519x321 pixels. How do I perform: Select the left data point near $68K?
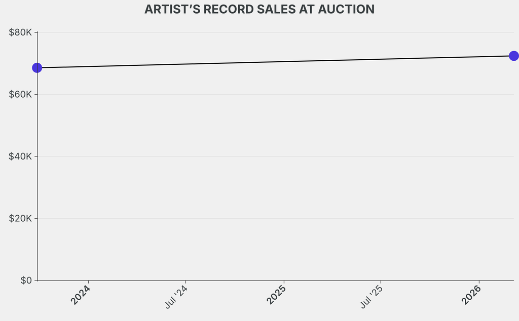pos(37,68)
